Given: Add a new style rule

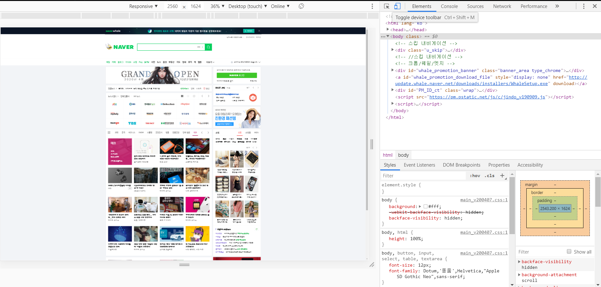Looking at the screenshot, I should [502, 176].
